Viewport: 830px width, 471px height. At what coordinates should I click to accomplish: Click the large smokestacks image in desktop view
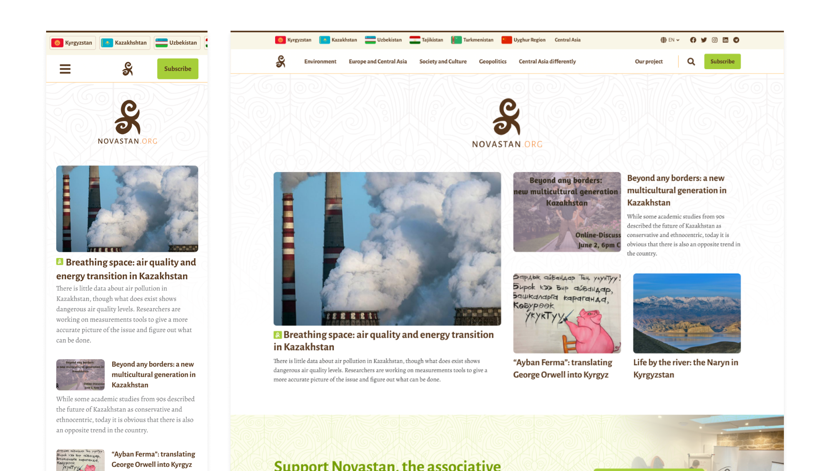tap(387, 249)
